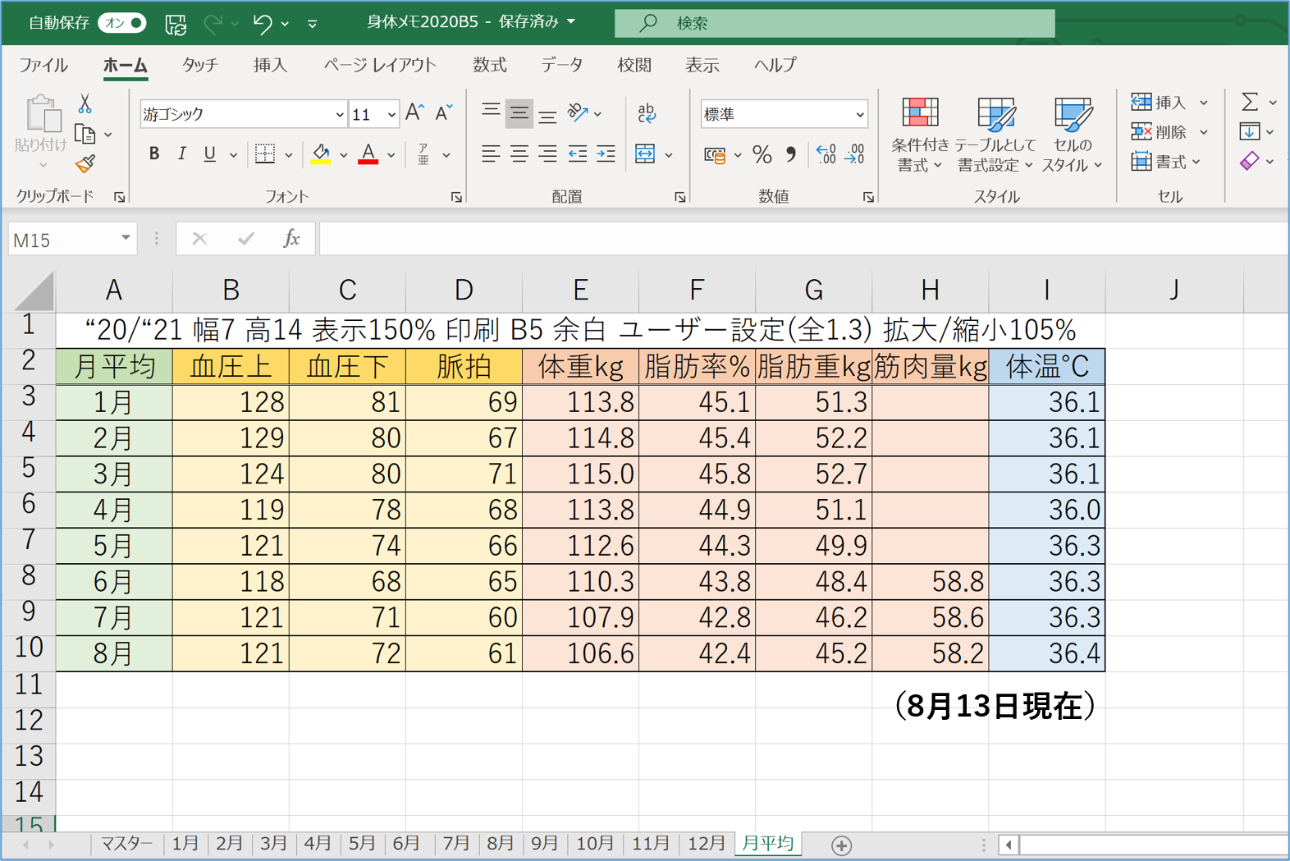Click the decrease font size icon

444,113
